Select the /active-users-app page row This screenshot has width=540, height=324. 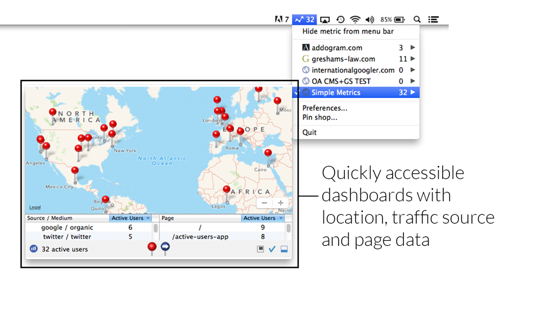(223, 237)
